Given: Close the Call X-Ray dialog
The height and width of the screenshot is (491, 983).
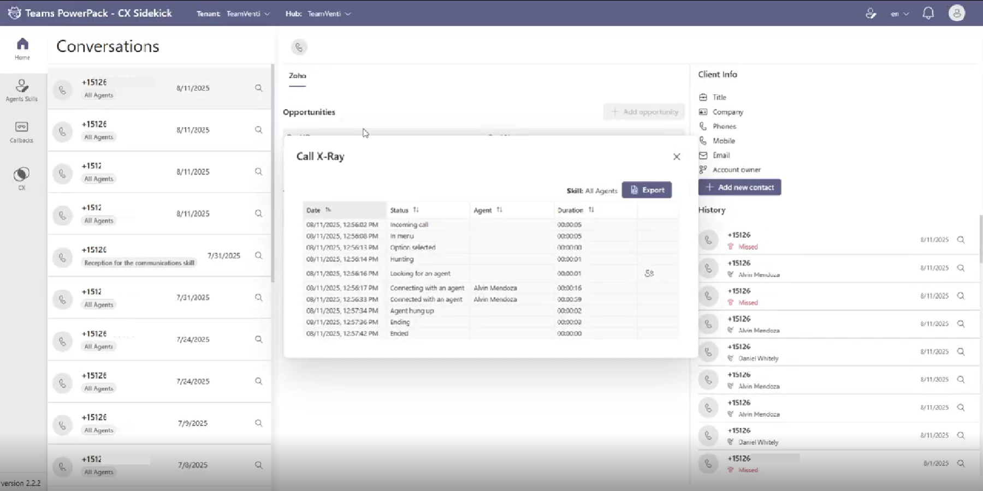Looking at the screenshot, I should pos(677,157).
